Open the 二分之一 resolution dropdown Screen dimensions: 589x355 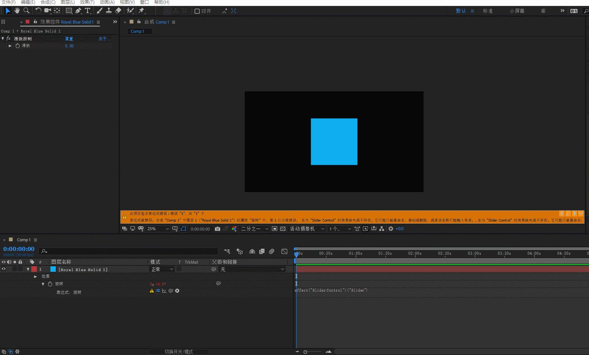coord(254,229)
